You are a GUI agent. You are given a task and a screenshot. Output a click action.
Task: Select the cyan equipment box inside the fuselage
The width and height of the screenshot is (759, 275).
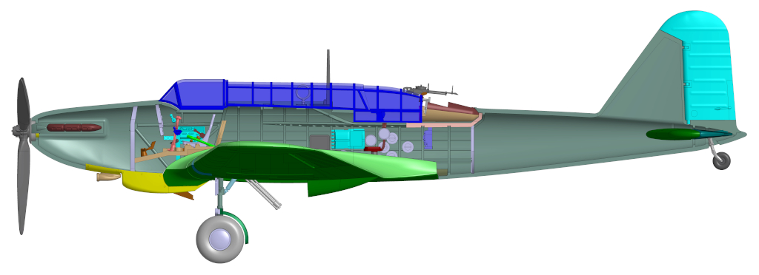point(348,138)
